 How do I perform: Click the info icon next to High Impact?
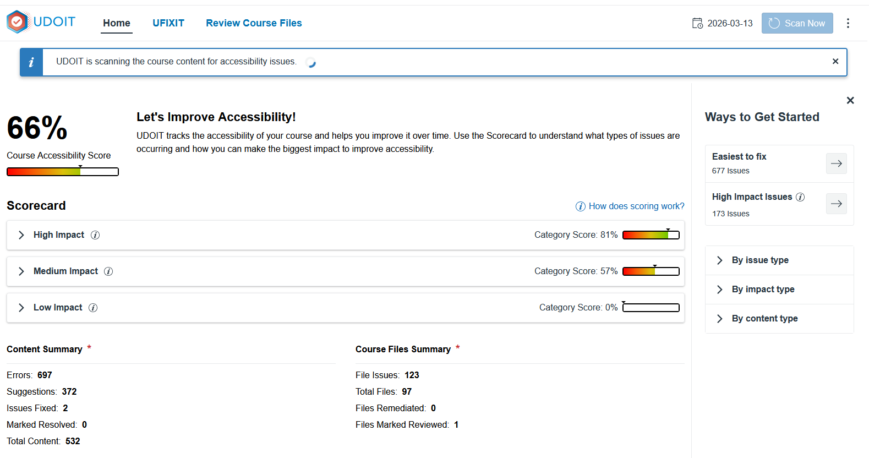[x=95, y=235]
